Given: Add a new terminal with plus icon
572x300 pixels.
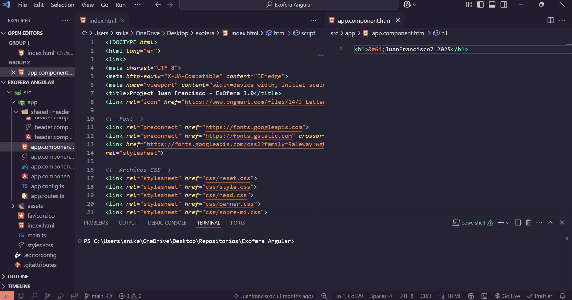Looking at the screenshot, I should coord(501,222).
